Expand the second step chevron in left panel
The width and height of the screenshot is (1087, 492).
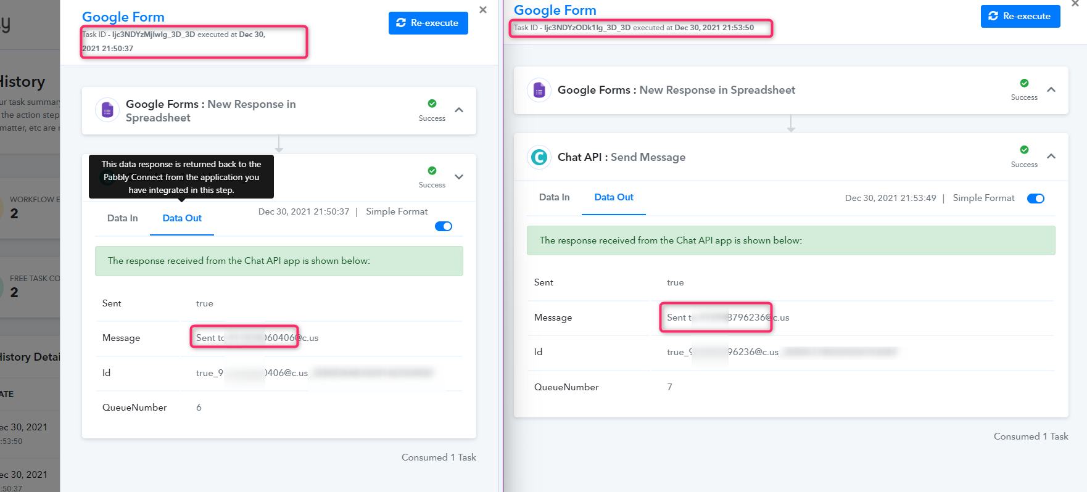point(459,176)
